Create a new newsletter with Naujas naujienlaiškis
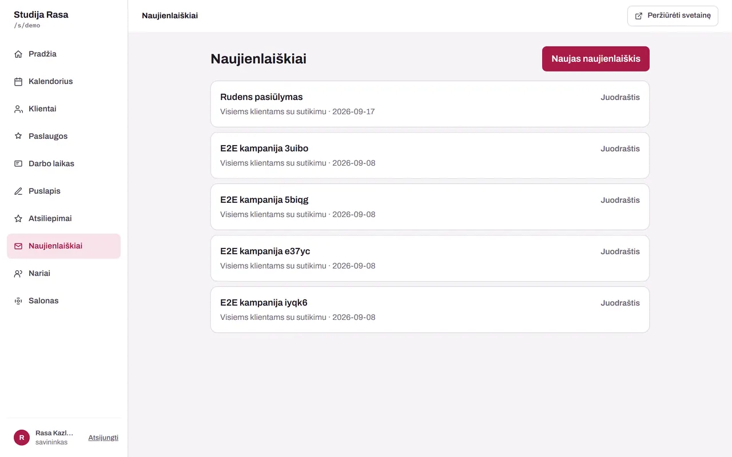The height and width of the screenshot is (457, 732). (x=596, y=59)
